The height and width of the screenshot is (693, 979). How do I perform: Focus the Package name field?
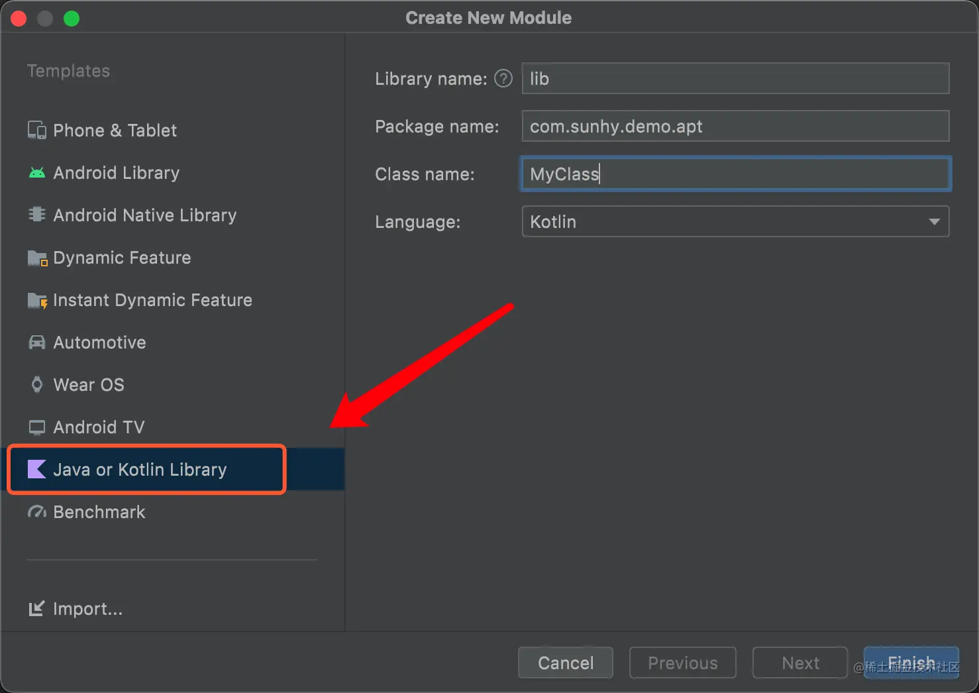[735, 126]
